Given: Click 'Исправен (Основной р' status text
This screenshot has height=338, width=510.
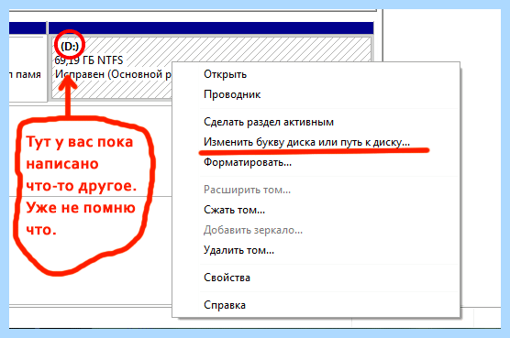Looking at the screenshot, I should click(x=113, y=74).
